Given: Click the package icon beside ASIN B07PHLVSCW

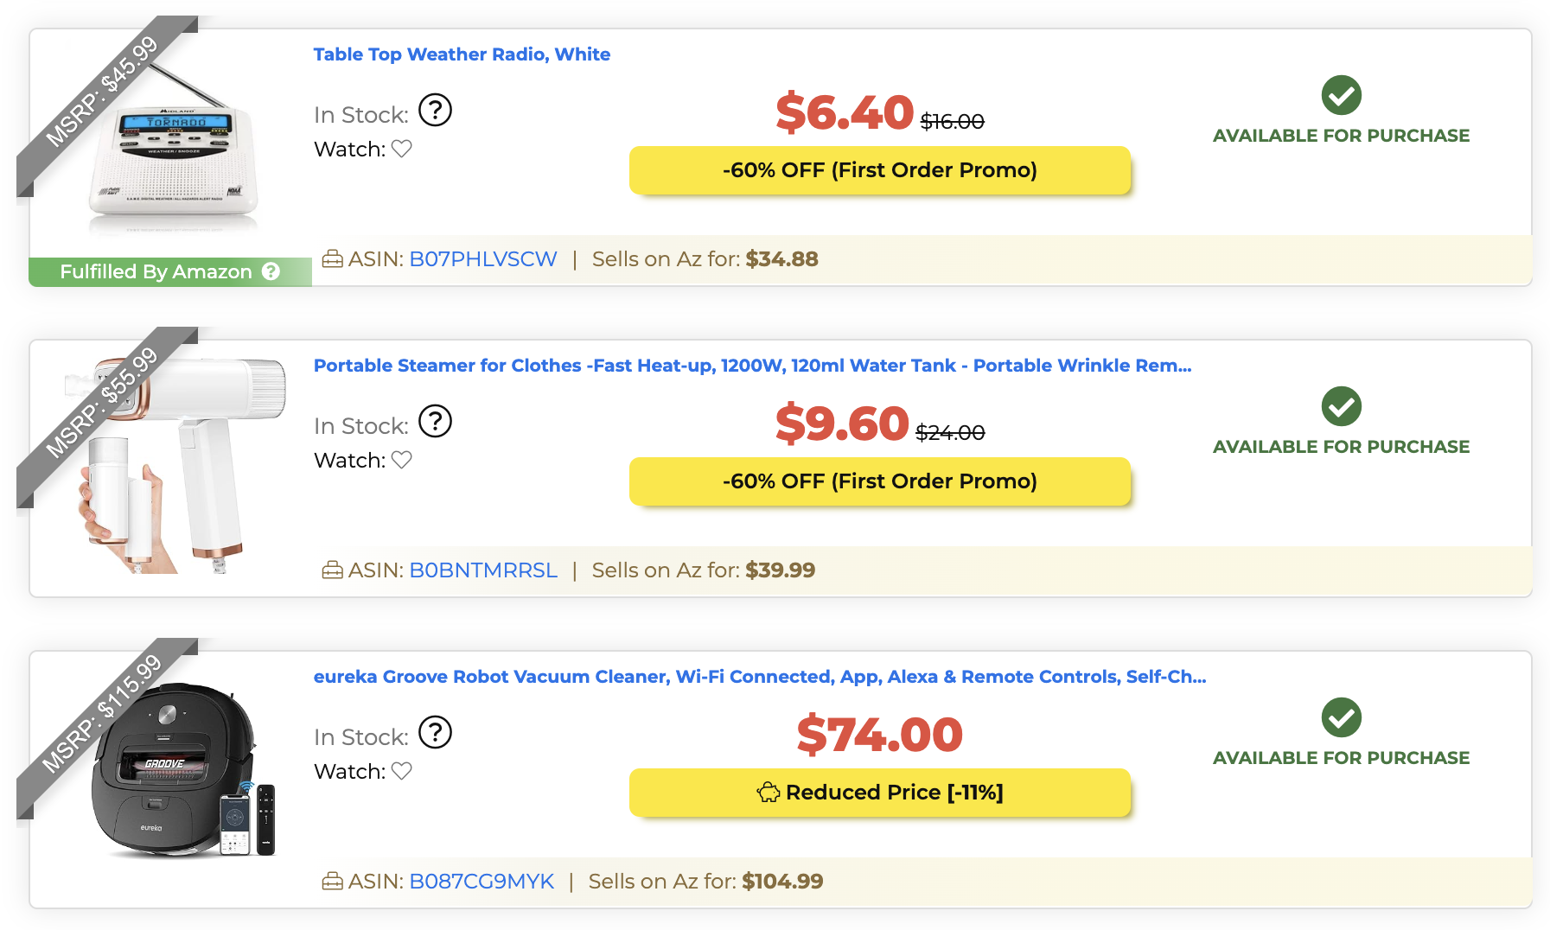Looking at the screenshot, I should click(x=333, y=258).
